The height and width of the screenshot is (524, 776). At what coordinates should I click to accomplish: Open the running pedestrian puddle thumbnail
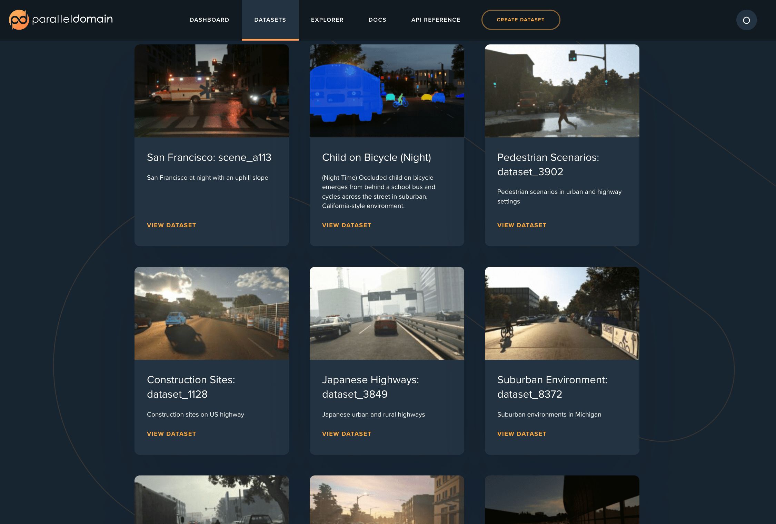tap(562, 91)
